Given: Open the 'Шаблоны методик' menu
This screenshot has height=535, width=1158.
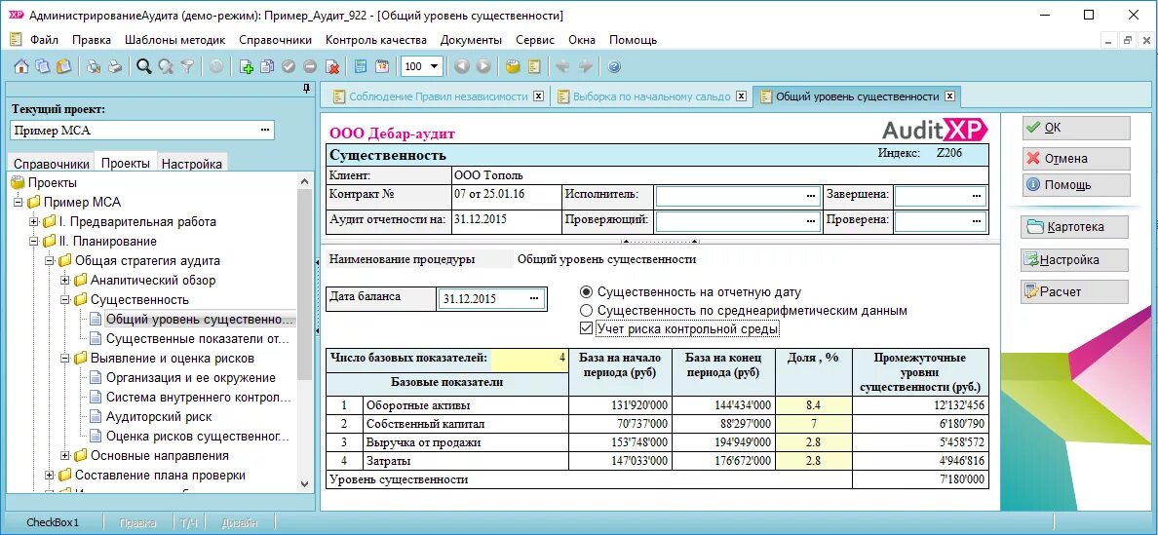Looking at the screenshot, I should point(174,40).
